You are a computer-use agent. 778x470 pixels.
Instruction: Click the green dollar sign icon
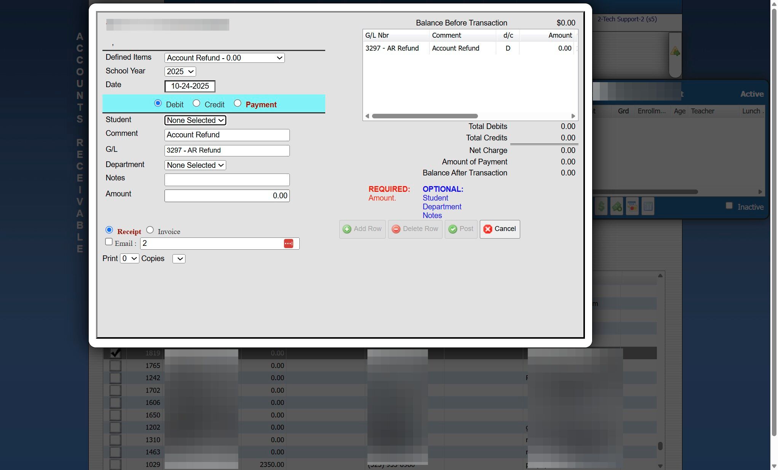[601, 207]
